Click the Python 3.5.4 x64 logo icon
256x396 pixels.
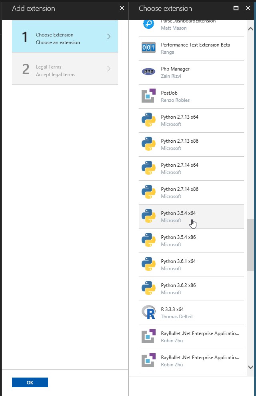(x=148, y=216)
